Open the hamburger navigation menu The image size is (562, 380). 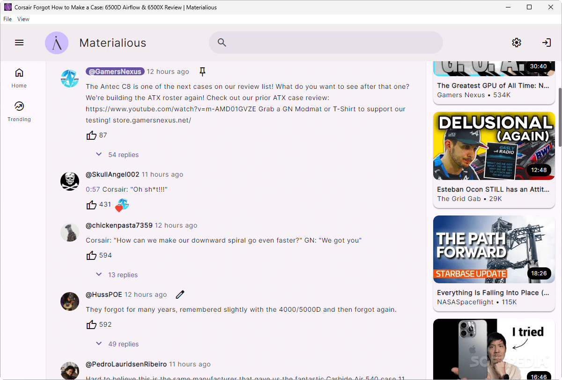[x=19, y=43]
